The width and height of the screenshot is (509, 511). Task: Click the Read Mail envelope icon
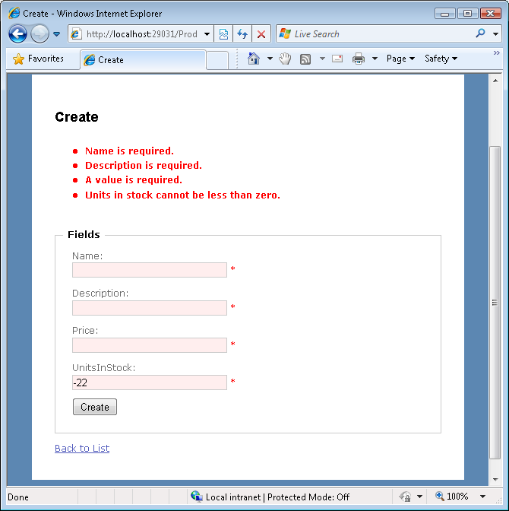(337, 59)
